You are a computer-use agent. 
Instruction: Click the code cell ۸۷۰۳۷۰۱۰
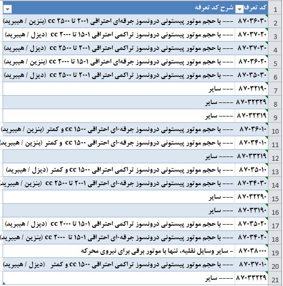pos(251,264)
